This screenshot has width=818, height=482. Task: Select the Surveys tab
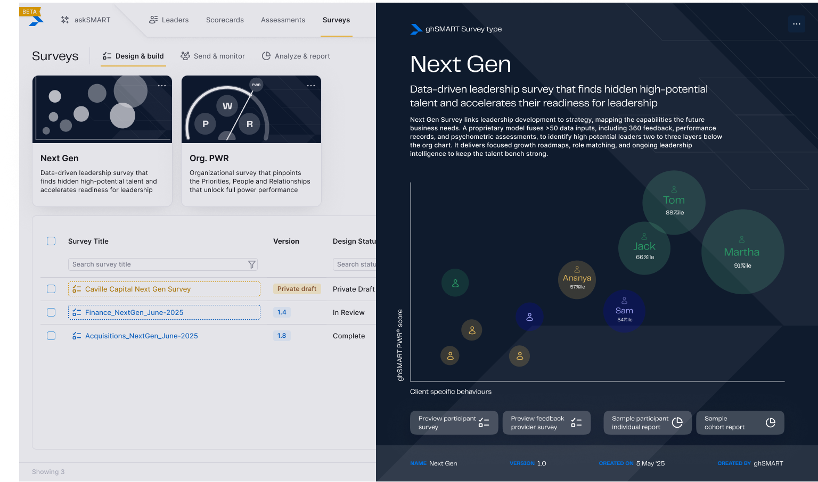pyautogui.click(x=336, y=20)
